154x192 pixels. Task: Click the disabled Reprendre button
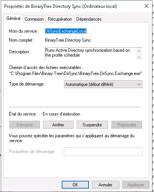[127, 124]
